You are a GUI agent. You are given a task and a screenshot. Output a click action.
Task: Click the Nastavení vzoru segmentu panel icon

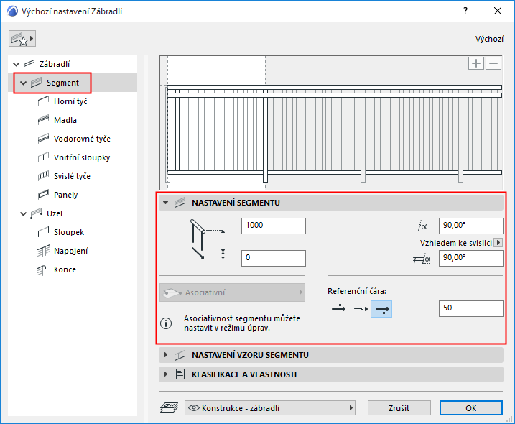[x=180, y=355]
